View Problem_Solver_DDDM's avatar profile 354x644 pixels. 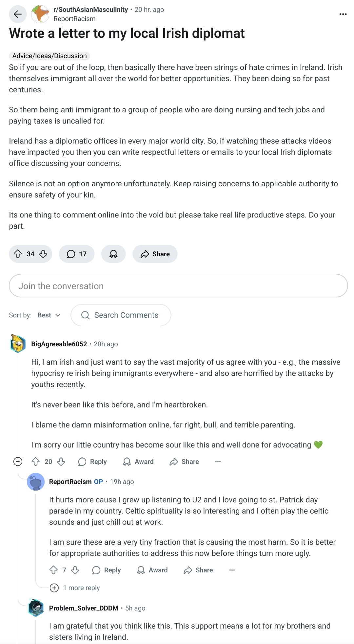click(36, 608)
